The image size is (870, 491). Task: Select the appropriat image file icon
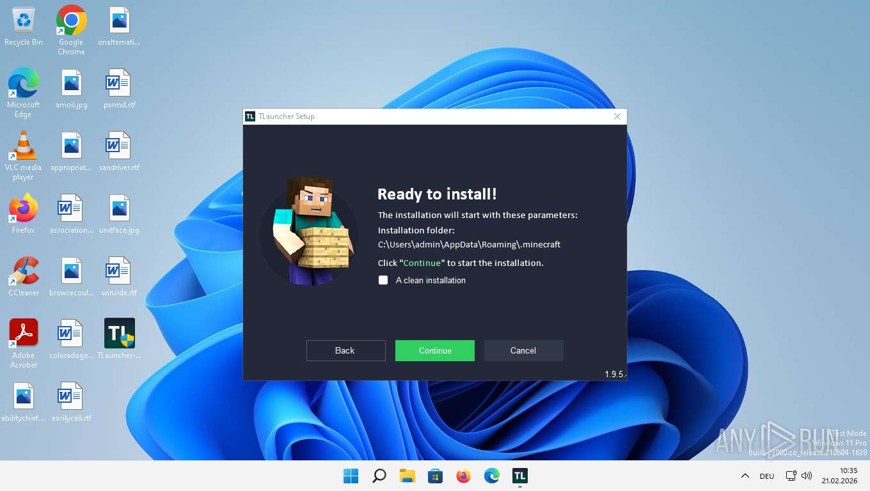click(71, 153)
